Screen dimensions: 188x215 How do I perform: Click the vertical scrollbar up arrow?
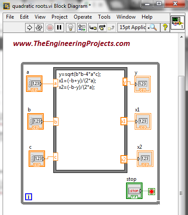pyautogui.click(x=182, y=37)
